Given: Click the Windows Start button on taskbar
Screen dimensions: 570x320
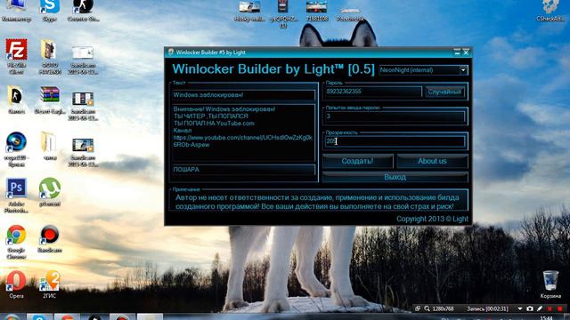Looking at the screenshot, I should [12, 316].
